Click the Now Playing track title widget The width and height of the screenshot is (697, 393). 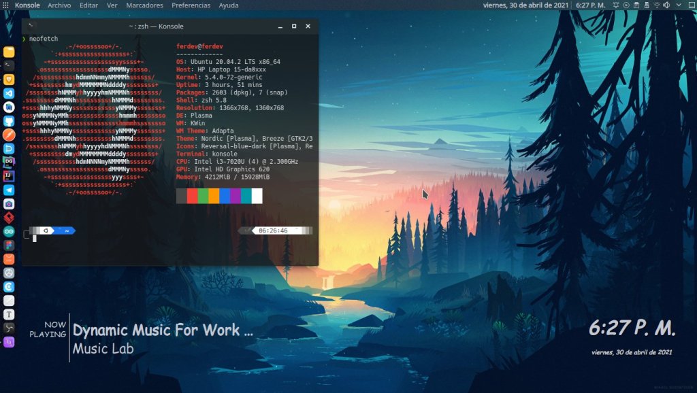pyautogui.click(x=163, y=331)
